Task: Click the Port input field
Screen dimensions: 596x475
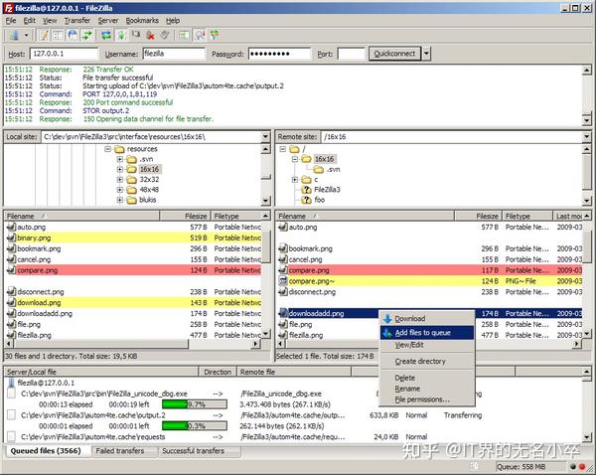Action: tap(352, 54)
